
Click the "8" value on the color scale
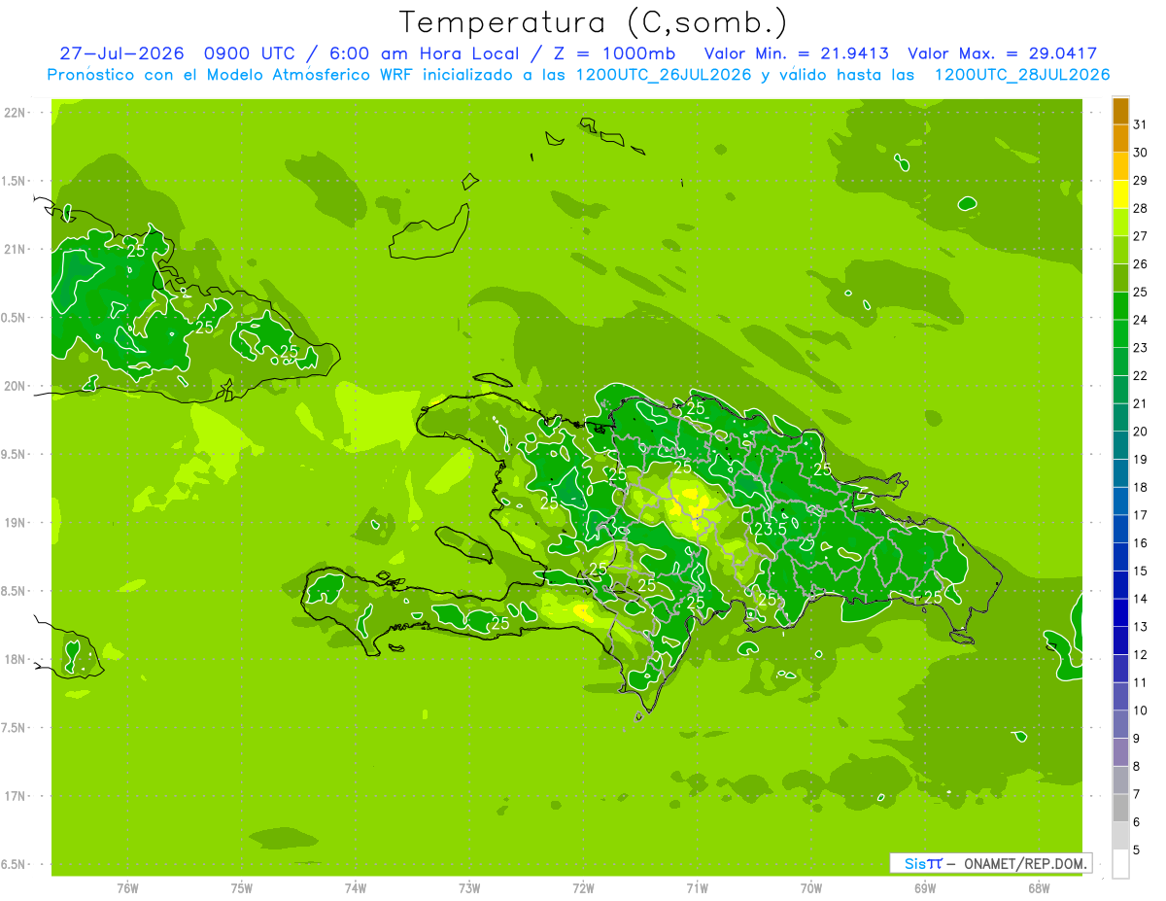pyautogui.click(x=1137, y=767)
